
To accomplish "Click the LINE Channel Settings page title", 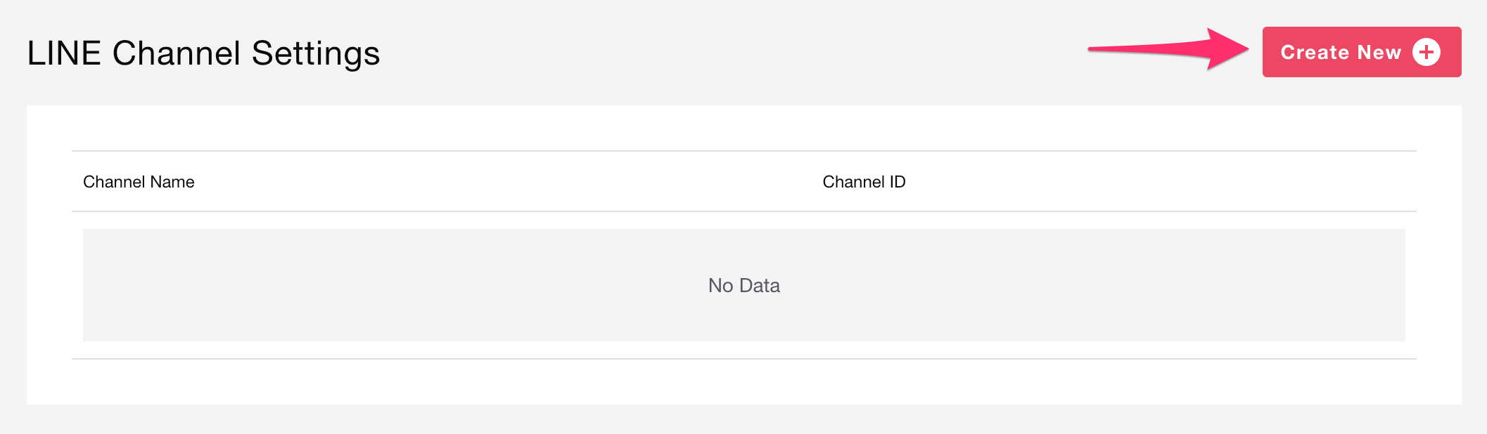I will [x=203, y=53].
